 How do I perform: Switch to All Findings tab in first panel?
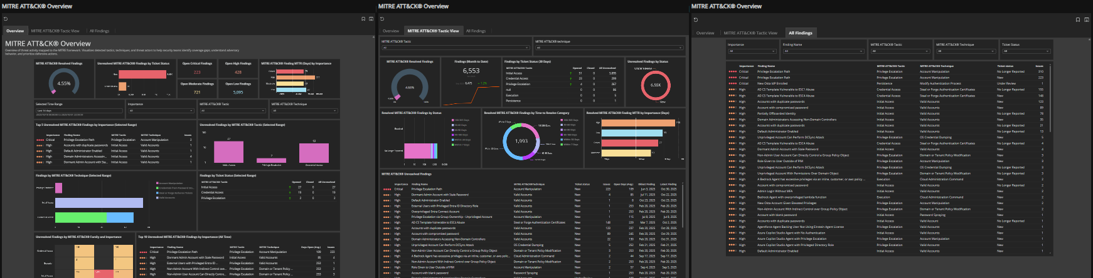coord(99,31)
